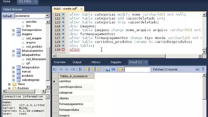Image resolution: width=208 pixels, height=117 pixels.
Task: Click the marcas table icon
Action: click(x=19, y=71)
